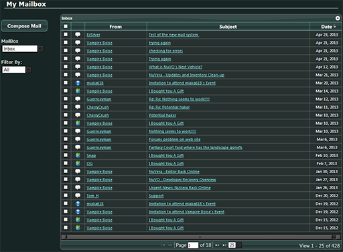Click message icon in 'NuVera - Updates and Inventory Clean-up' row
Viewport: 343px width, 252px height.
click(x=78, y=75)
